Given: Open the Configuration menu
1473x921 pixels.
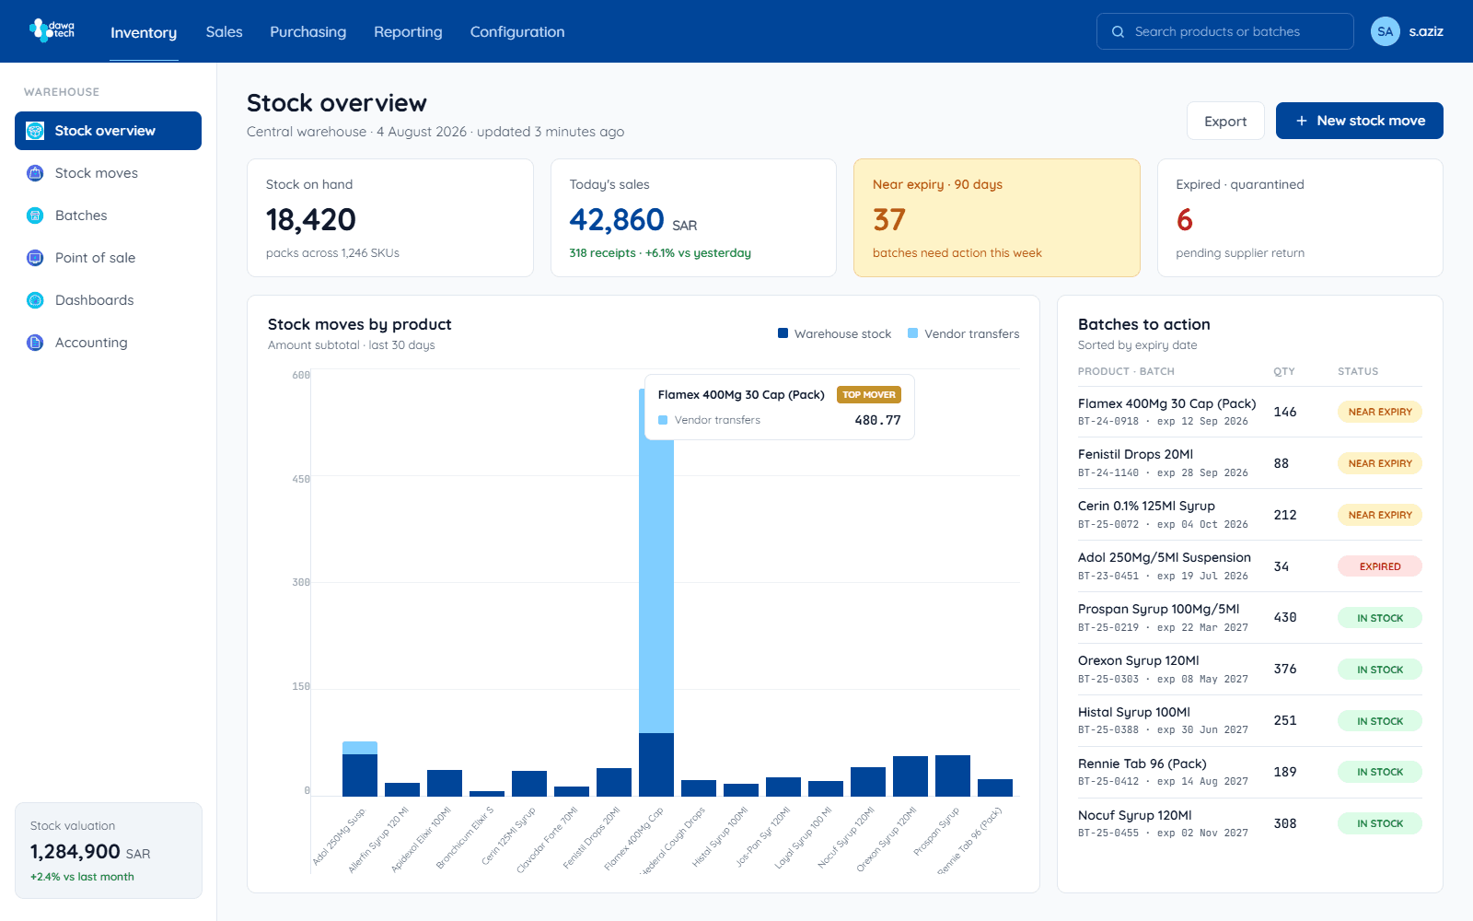Looking at the screenshot, I should (x=517, y=31).
